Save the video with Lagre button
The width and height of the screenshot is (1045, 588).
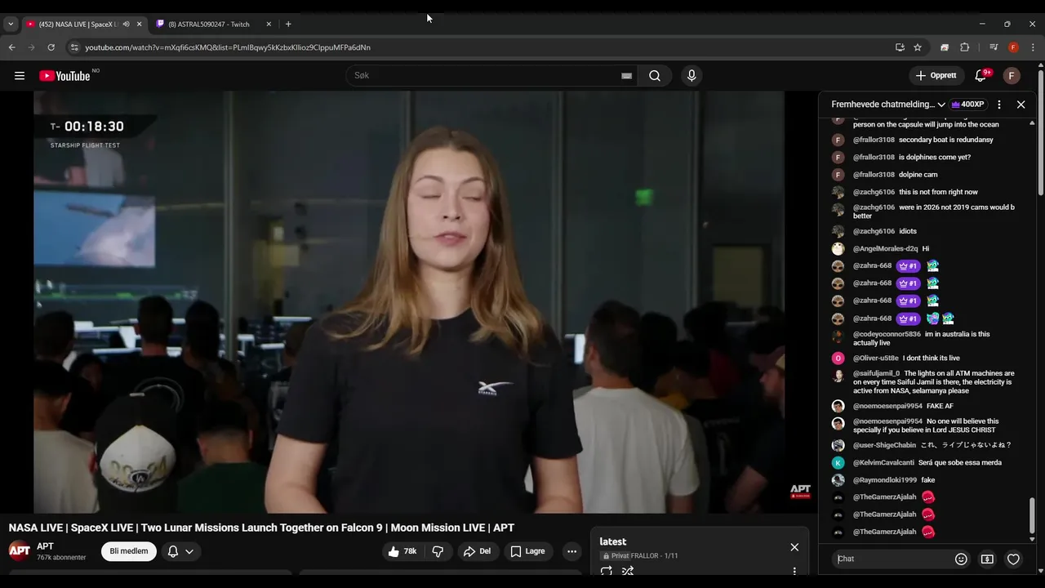tap(527, 551)
